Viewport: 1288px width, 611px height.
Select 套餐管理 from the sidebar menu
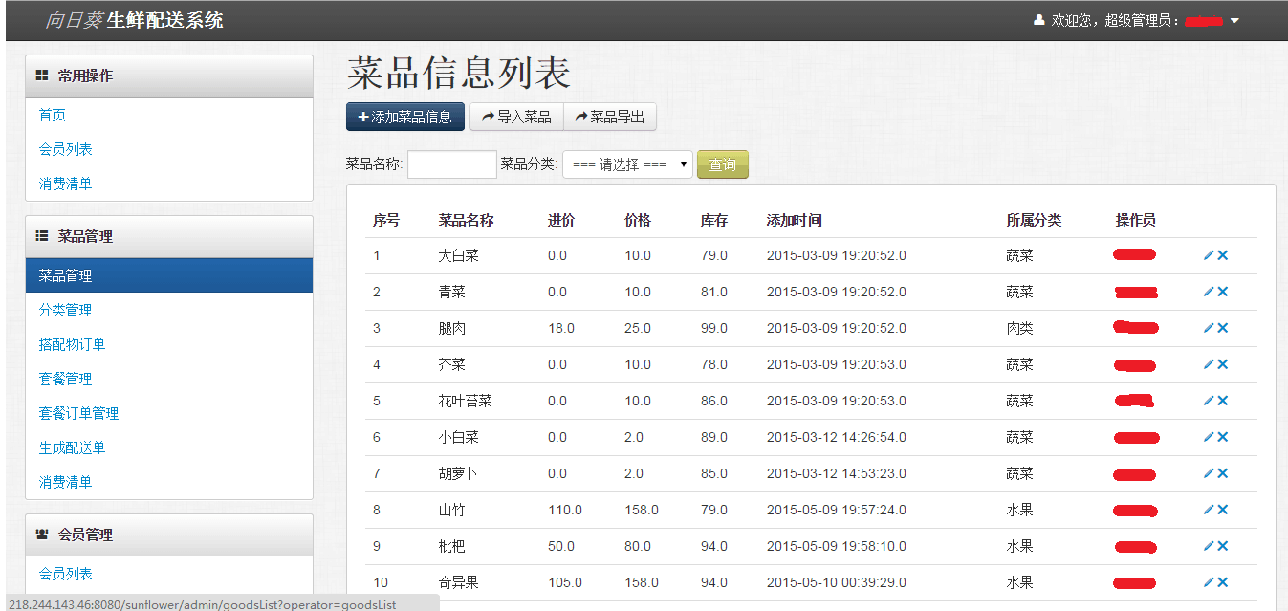point(65,379)
